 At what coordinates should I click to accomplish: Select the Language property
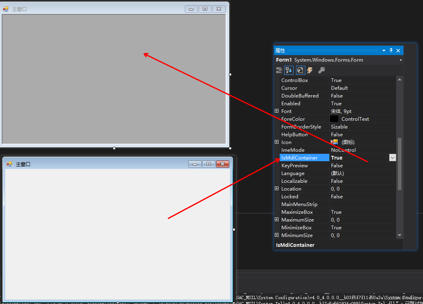293,173
